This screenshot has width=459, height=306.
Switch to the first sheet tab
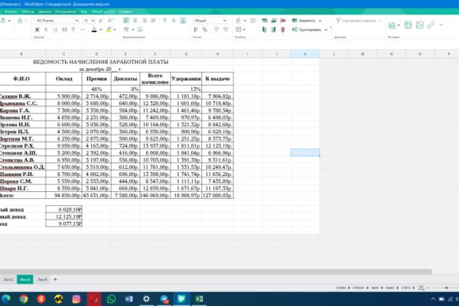8,279
